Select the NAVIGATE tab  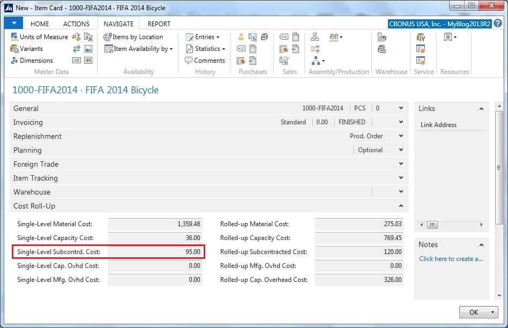point(118,24)
